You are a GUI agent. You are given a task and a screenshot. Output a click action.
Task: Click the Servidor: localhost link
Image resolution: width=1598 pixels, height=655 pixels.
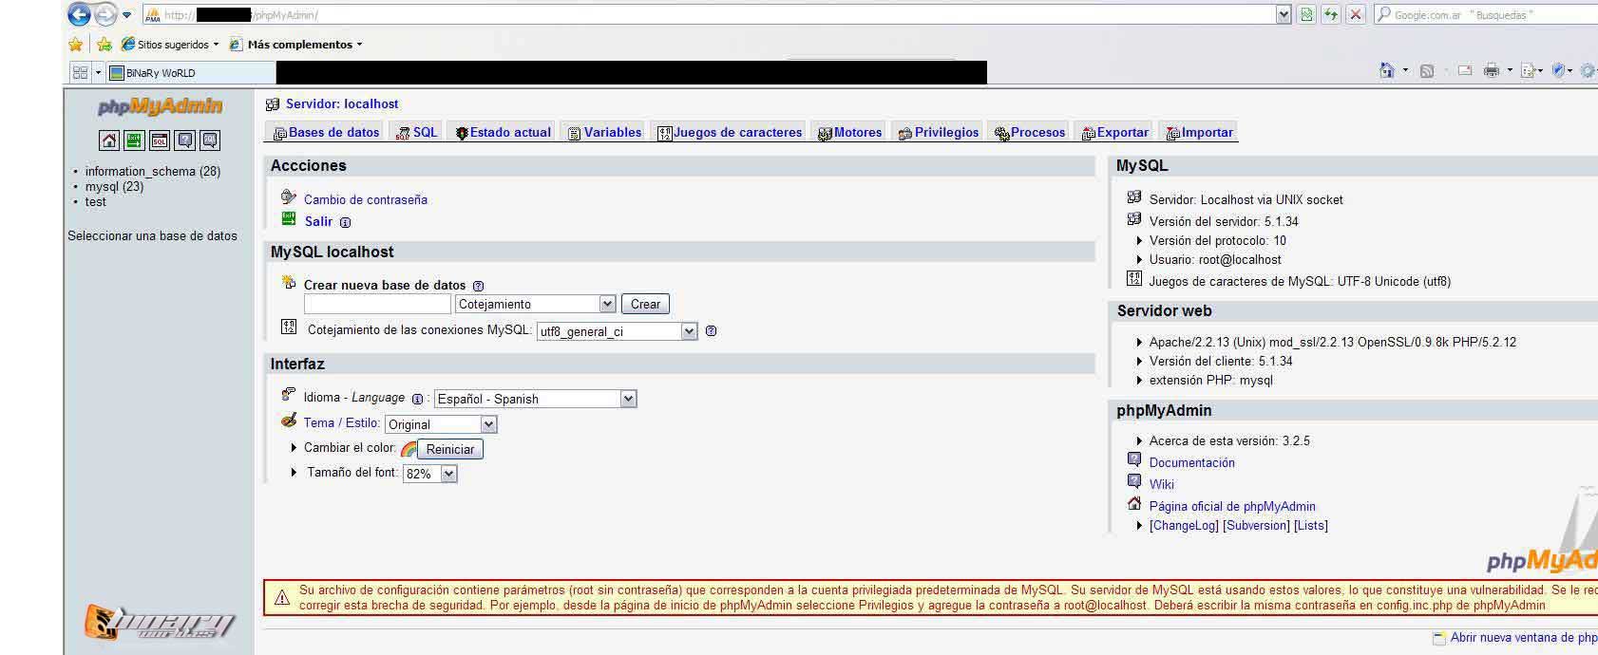pyautogui.click(x=342, y=103)
